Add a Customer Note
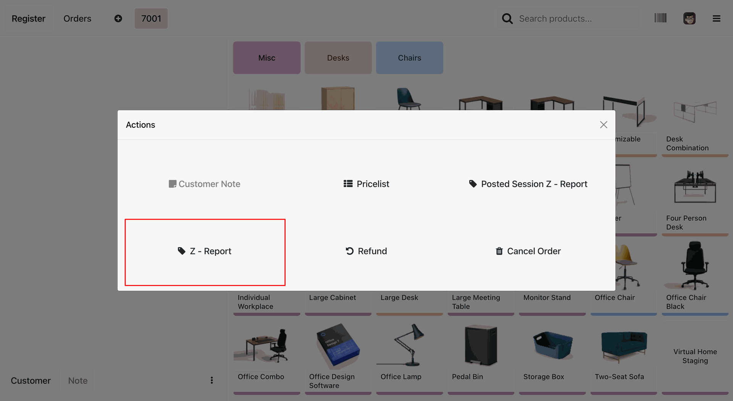Viewport: 733px width, 401px height. point(205,184)
